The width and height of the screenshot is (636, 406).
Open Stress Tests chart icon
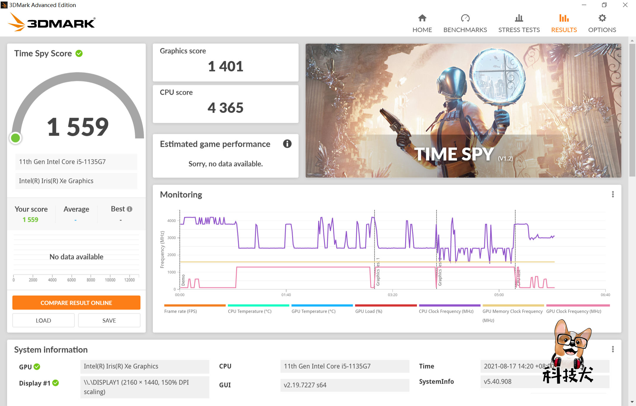(x=519, y=18)
